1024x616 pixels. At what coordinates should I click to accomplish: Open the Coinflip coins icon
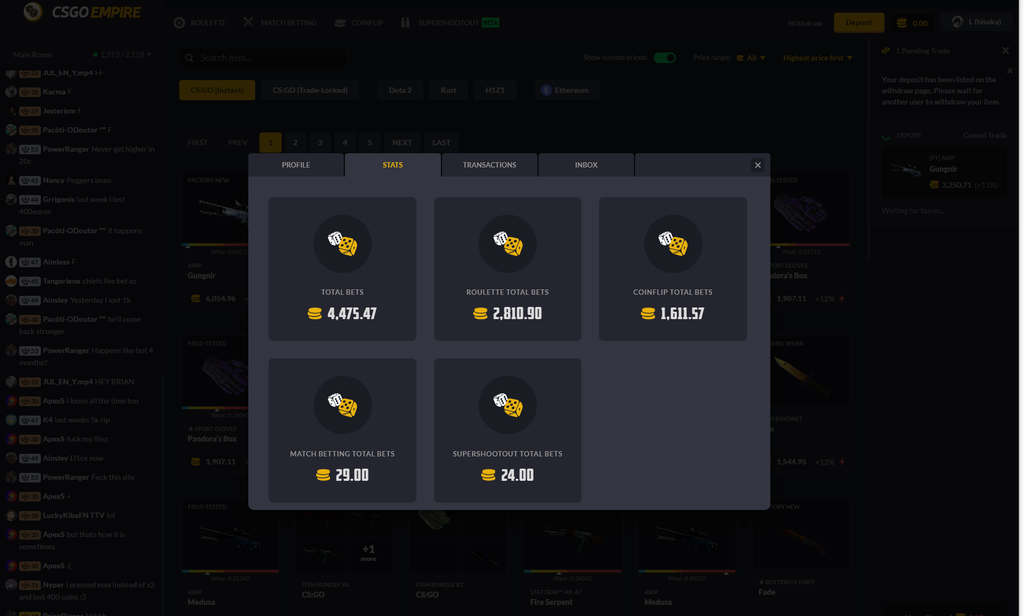tap(340, 23)
